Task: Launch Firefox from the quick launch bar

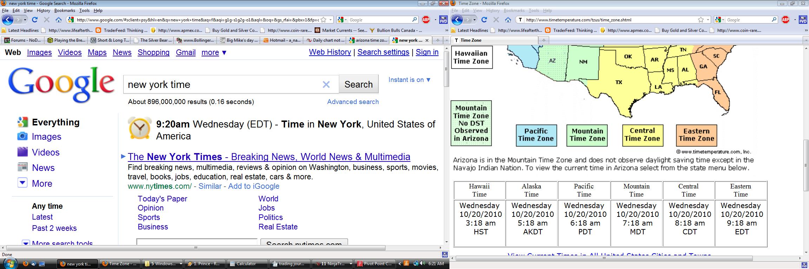Action: point(26,263)
